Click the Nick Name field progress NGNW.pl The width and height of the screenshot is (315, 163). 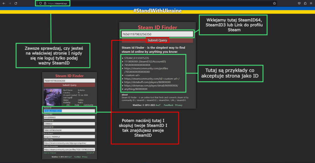69,137
